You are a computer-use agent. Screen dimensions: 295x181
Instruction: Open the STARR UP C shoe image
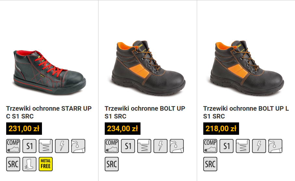50,72
